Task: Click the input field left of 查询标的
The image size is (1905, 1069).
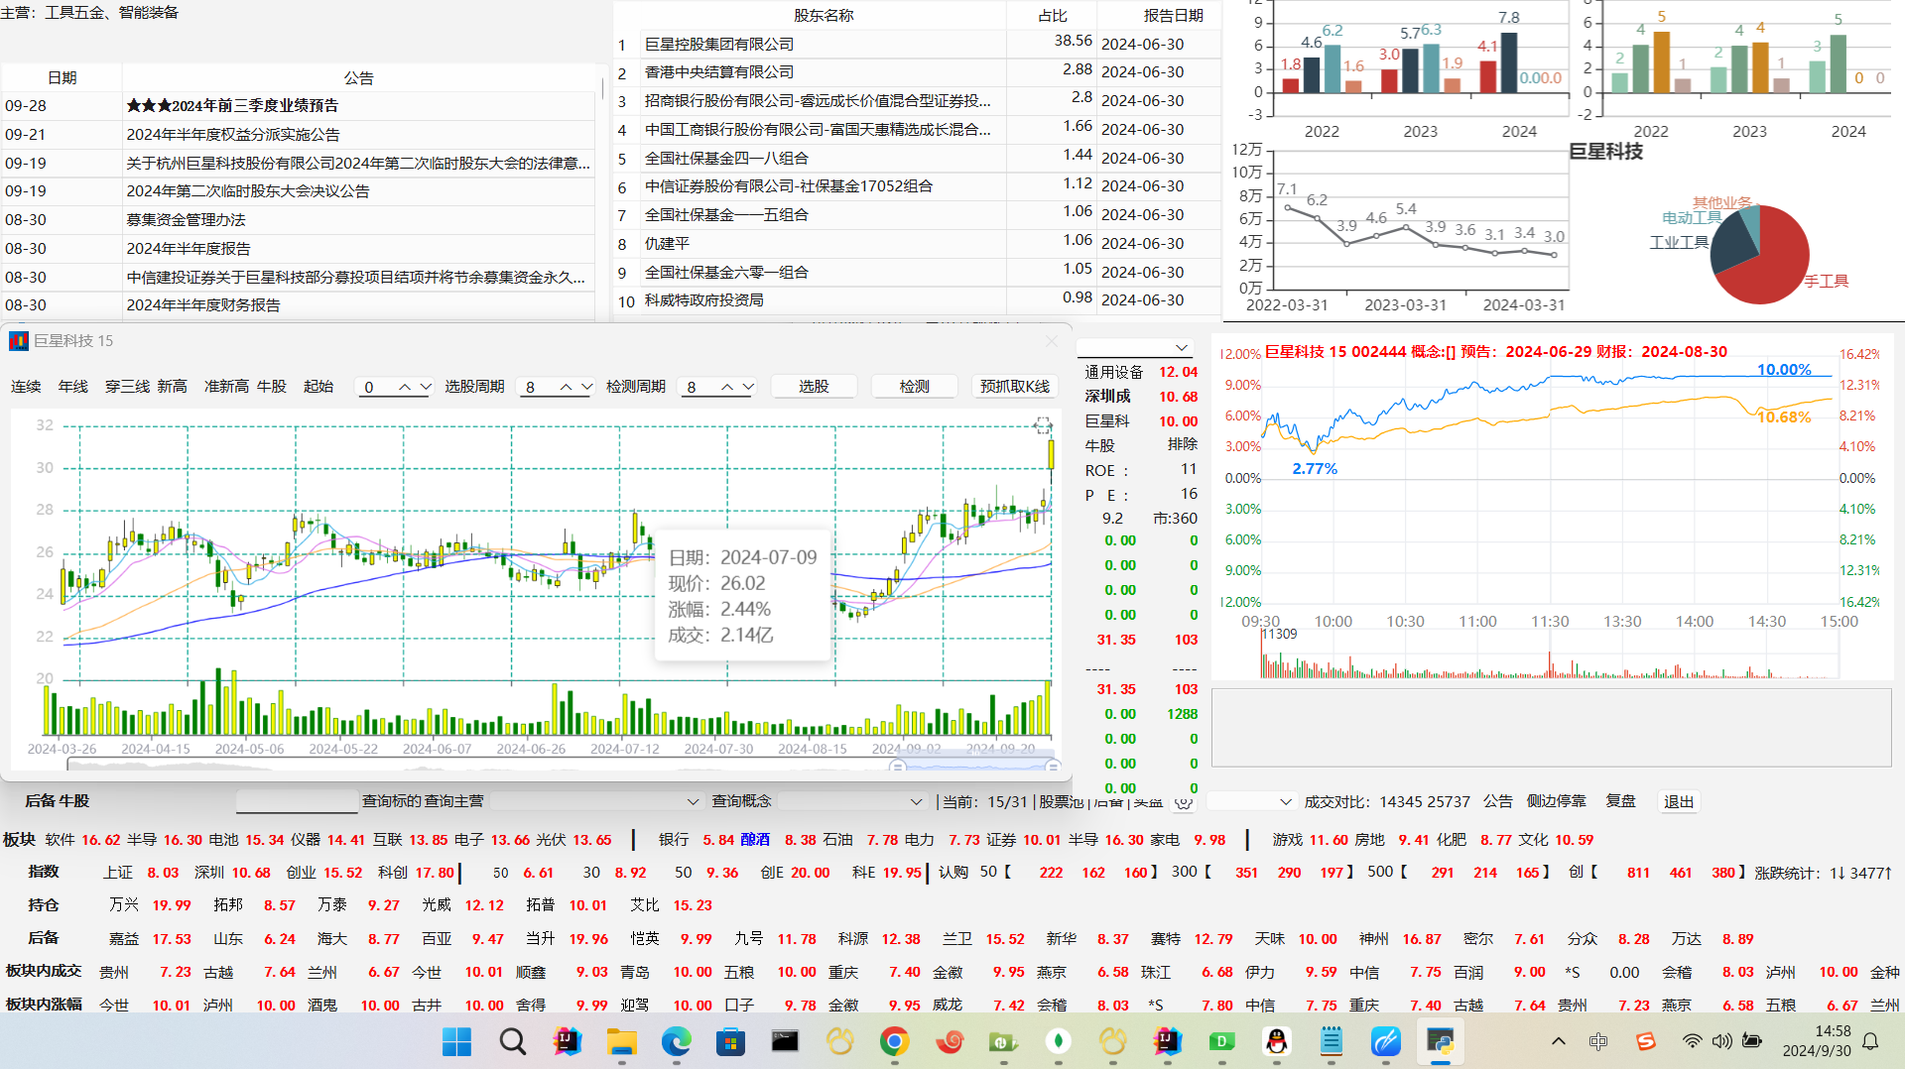Action: tap(297, 801)
